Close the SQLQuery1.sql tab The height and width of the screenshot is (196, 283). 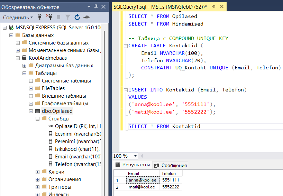[222, 7]
